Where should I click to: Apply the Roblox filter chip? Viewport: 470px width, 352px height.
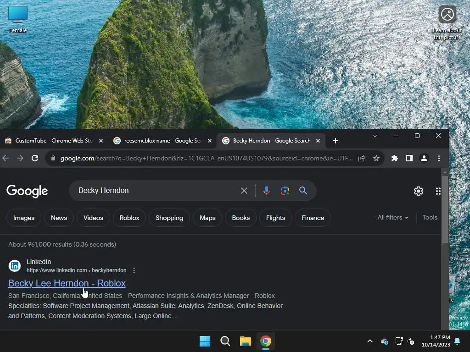point(129,218)
